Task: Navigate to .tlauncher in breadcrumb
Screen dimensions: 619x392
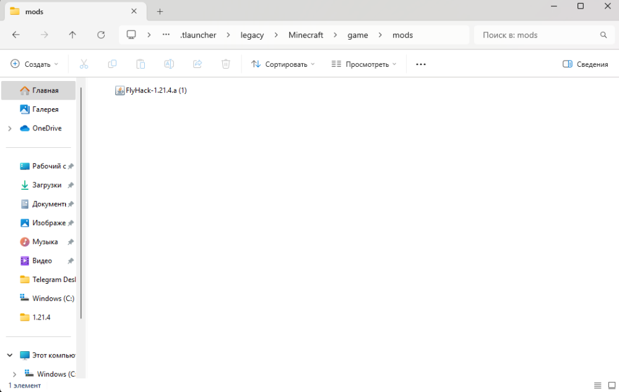Action: (198, 35)
